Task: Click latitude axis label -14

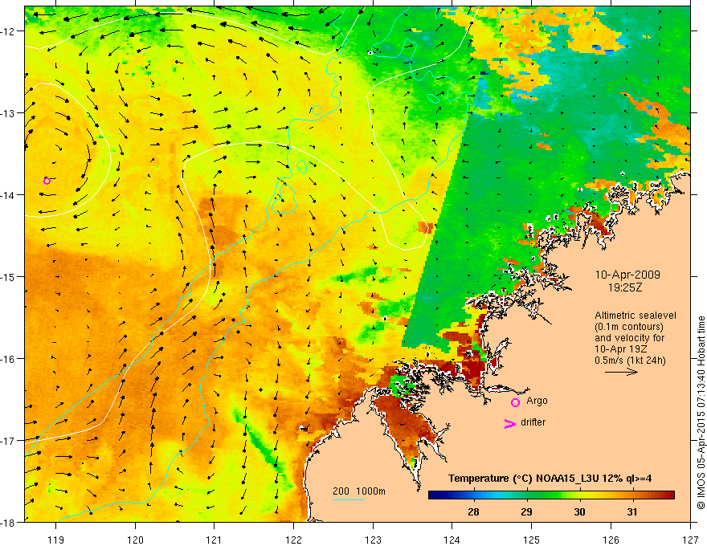Action: point(9,195)
